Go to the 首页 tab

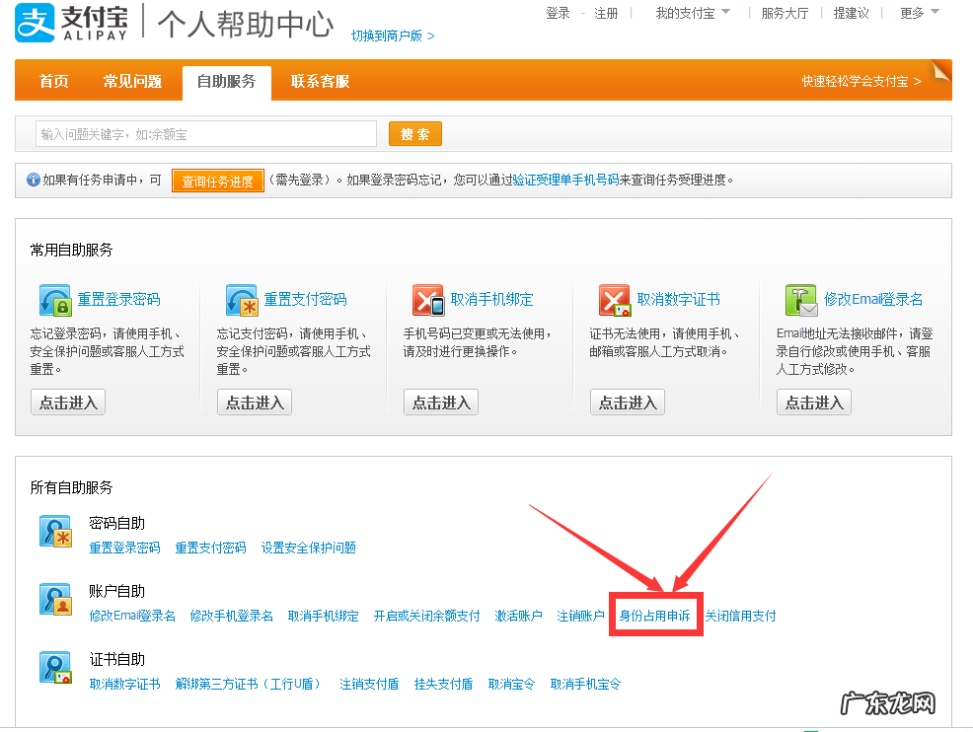click(x=53, y=82)
